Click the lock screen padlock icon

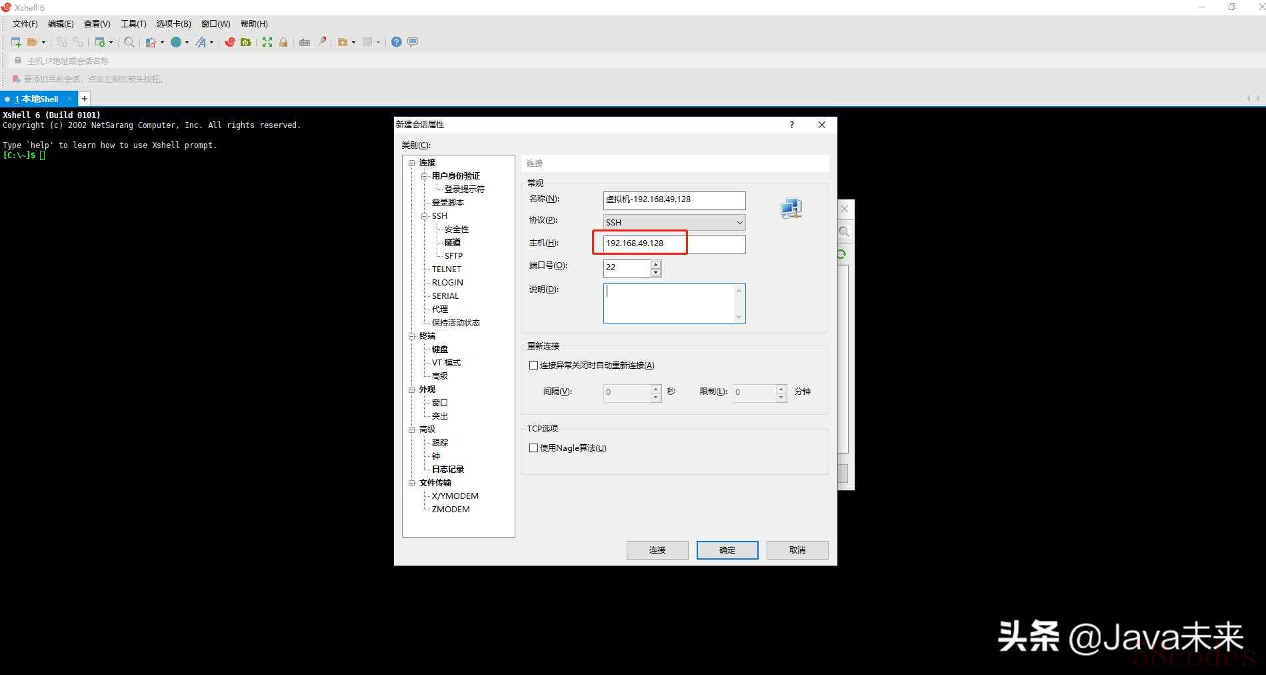point(283,42)
